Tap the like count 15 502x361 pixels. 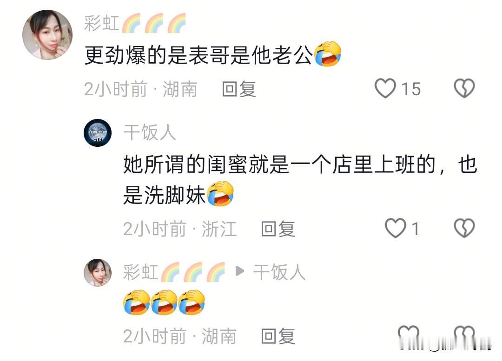coord(411,89)
